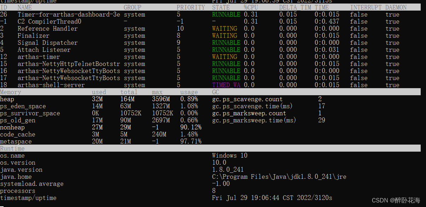The height and width of the screenshot is (207, 426).
Task: Click the arthas-NettyHttpTelnetBootstr thread name
Action: pos(69,64)
